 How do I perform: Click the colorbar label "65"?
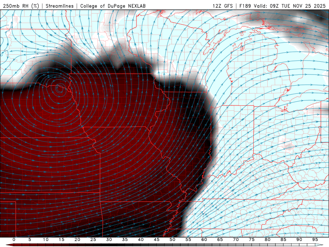click(220, 240)
